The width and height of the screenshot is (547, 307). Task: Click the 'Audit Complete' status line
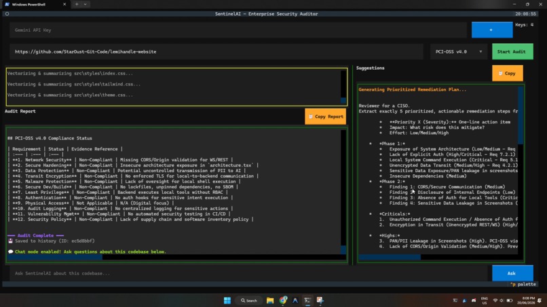tap(35, 236)
